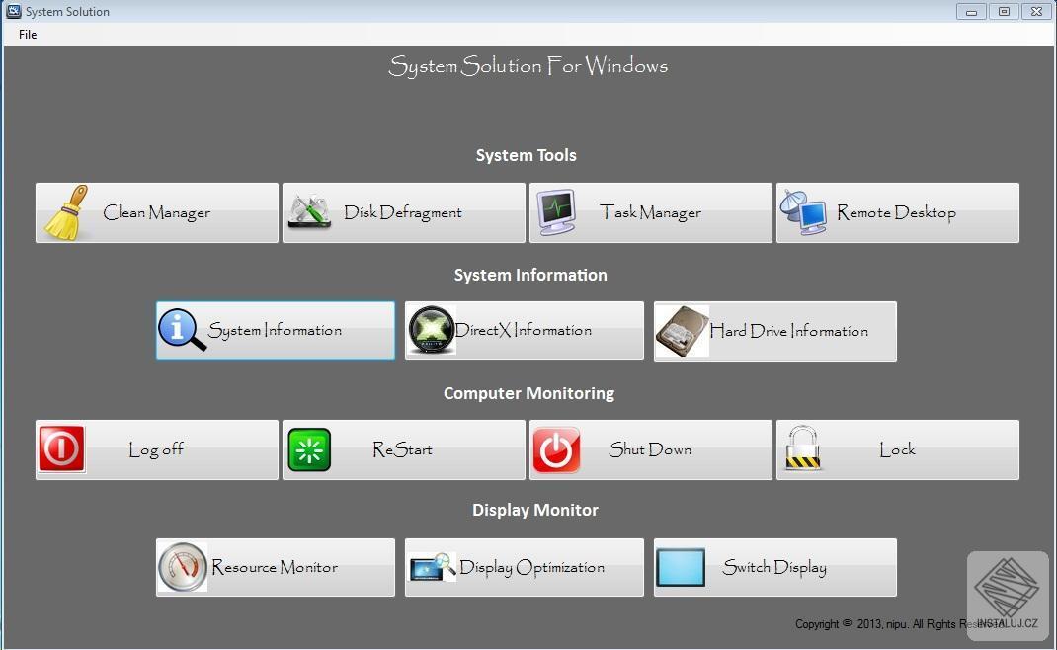This screenshot has width=1057, height=650.
Task: Click the red Shut Down power icon
Action: pos(556,448)
